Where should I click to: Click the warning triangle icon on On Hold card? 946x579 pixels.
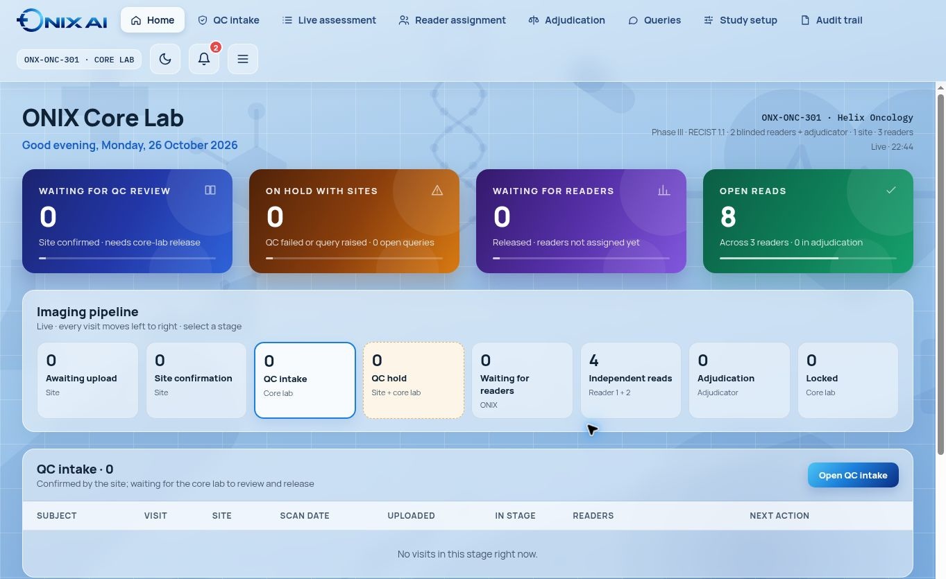click(x=437, y=190)
